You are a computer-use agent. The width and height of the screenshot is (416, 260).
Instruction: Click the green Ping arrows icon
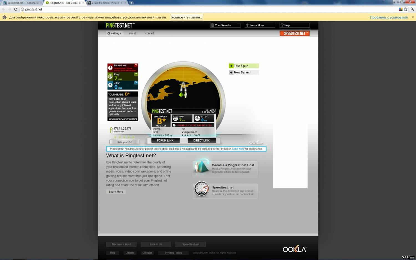[110, 76]
